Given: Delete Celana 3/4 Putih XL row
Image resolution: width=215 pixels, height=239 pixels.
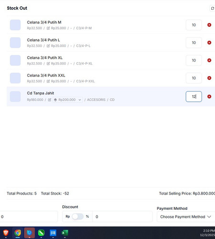Looking at the screenshot, I should point(209,60).
